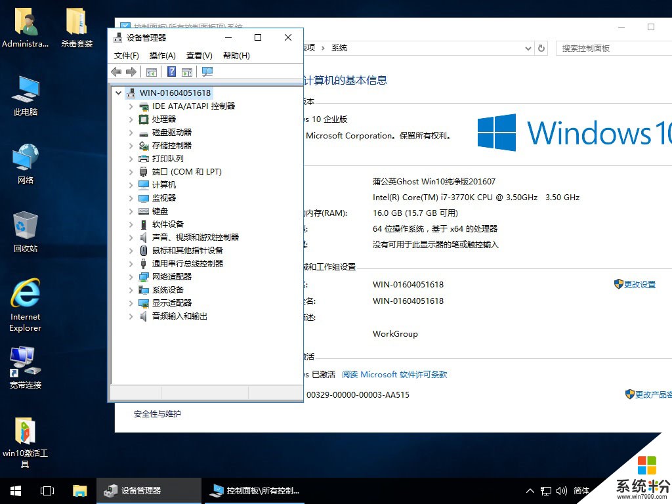672x504 pixels.
Task: Expand the 系统设备 tree node
Action: click(131, 290)
